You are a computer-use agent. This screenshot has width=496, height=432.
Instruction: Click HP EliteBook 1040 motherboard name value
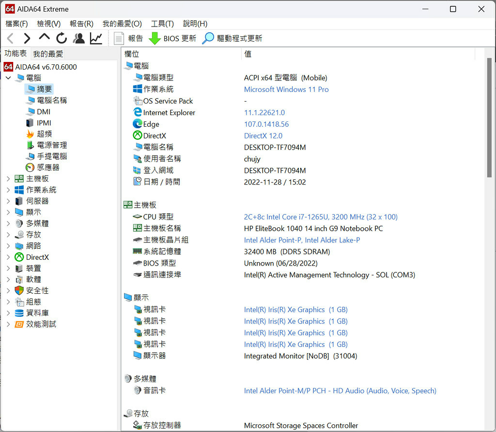(313, 228)
